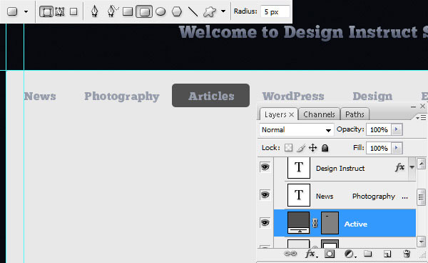The image size is (428, 263).
Task: Select Shape layers mode icon
Action: (x=46, y=11)
